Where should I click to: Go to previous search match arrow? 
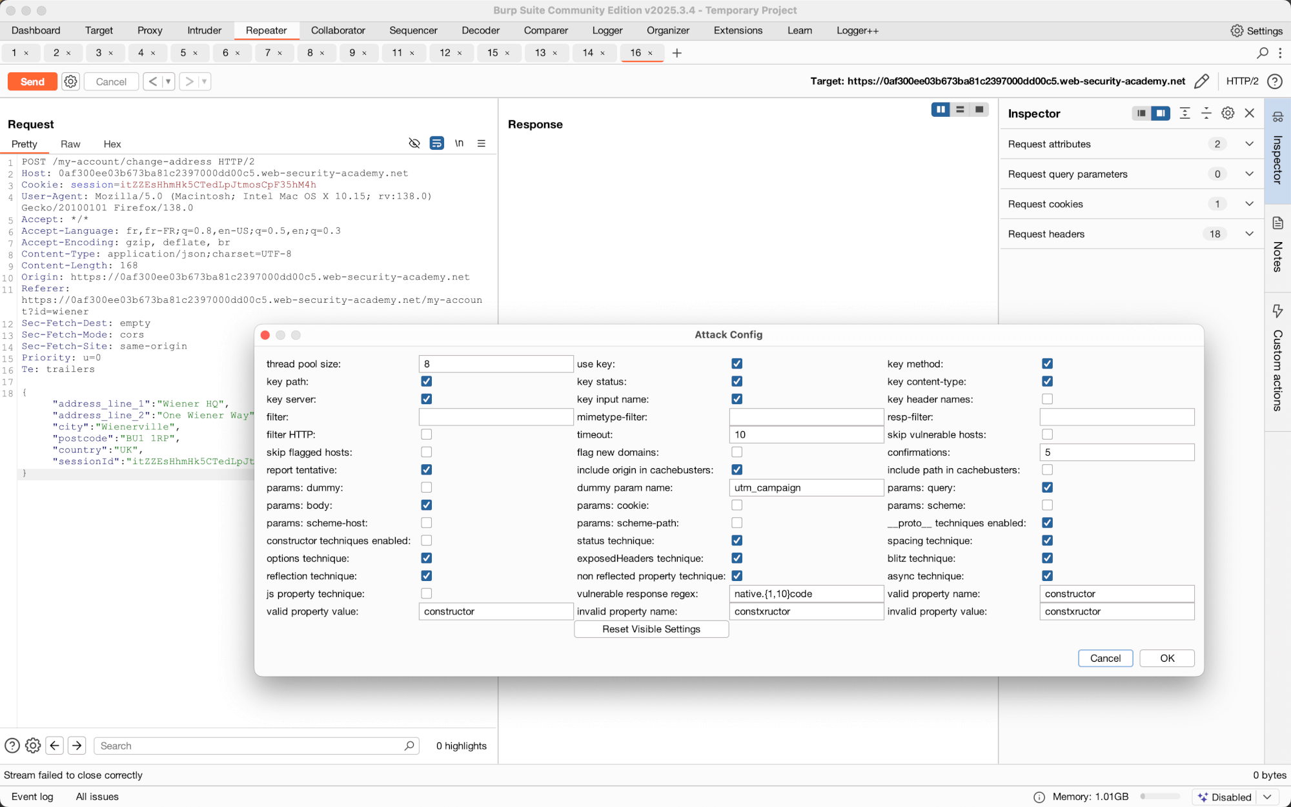click(x=55, y=746)
